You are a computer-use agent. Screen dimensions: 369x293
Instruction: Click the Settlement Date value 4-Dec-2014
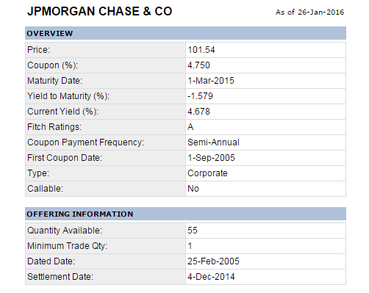click(x=211, y=277)
